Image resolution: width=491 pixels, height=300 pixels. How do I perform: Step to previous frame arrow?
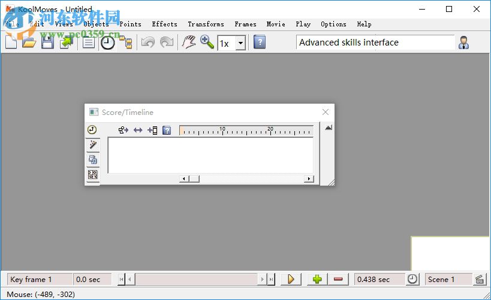pyautogui.click(x=129, y=280)
